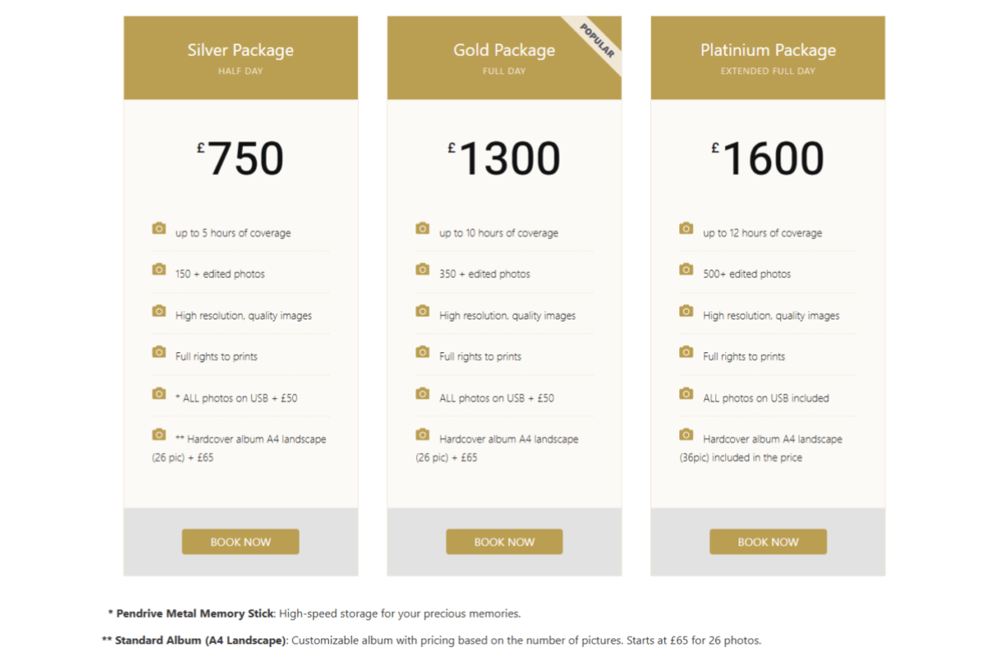This screenshot has height=666, width=999.
Task: Select the Gold Package title
Action: point(504,50)
